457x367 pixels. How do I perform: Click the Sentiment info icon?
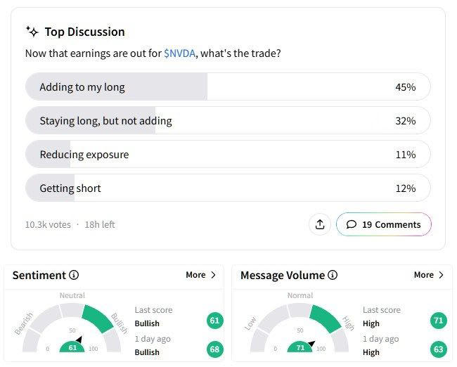[75, 276]
